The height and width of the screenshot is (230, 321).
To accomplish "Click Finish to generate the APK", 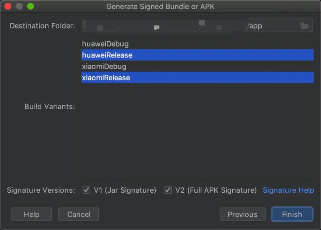I will click(292, 214).
